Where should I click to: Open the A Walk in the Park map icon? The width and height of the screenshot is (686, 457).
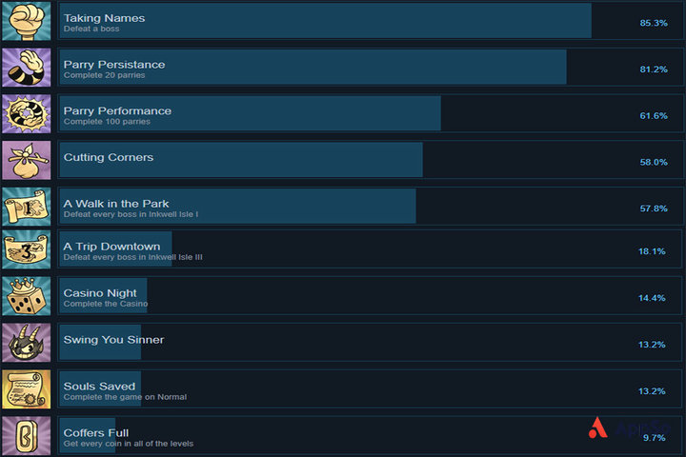point(27,207)
